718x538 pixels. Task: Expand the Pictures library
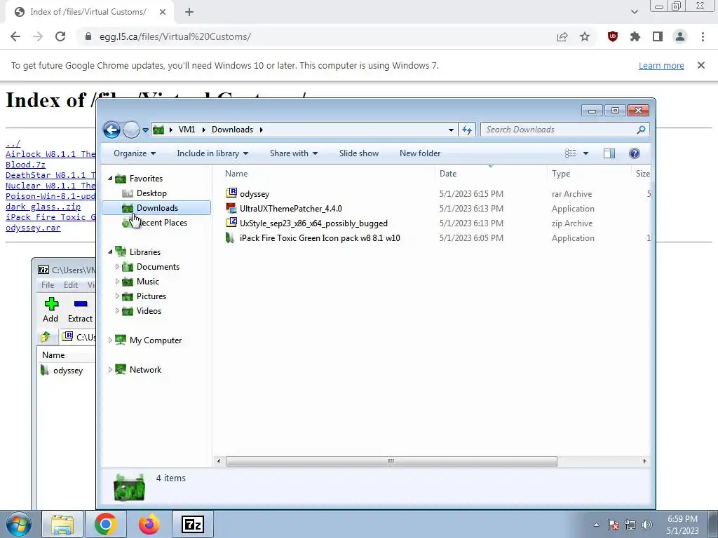click(x=117, y=296)
